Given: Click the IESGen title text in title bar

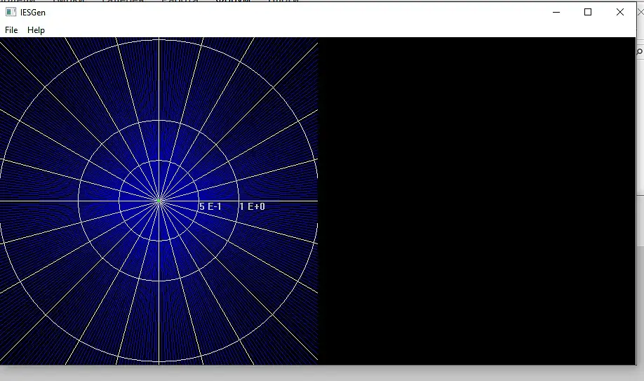Looking at the screenshot, I should click(33, 13).
